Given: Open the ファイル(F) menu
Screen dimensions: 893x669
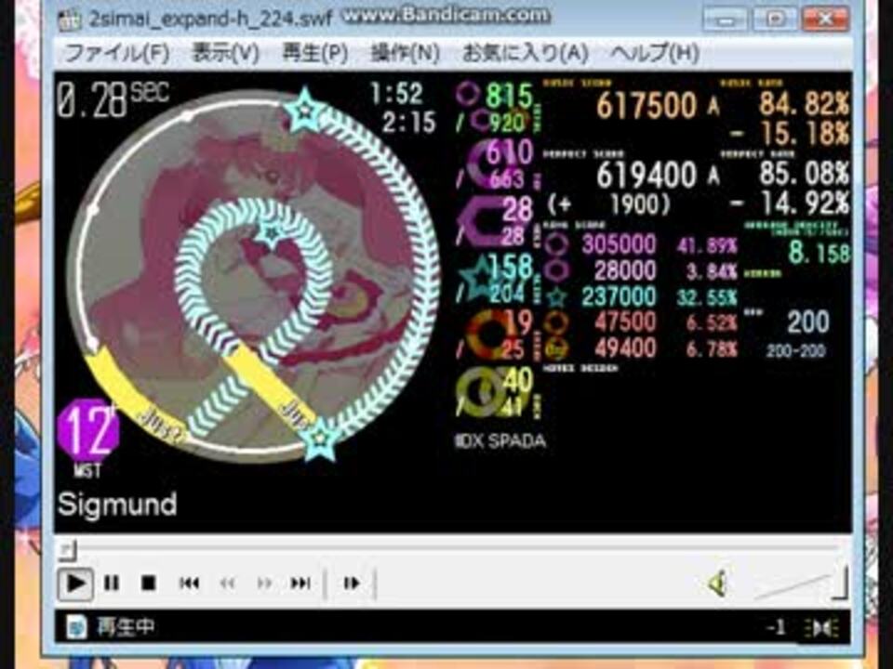Looking at the screenshot, I should pyautogui.click(x=117, y=54).
